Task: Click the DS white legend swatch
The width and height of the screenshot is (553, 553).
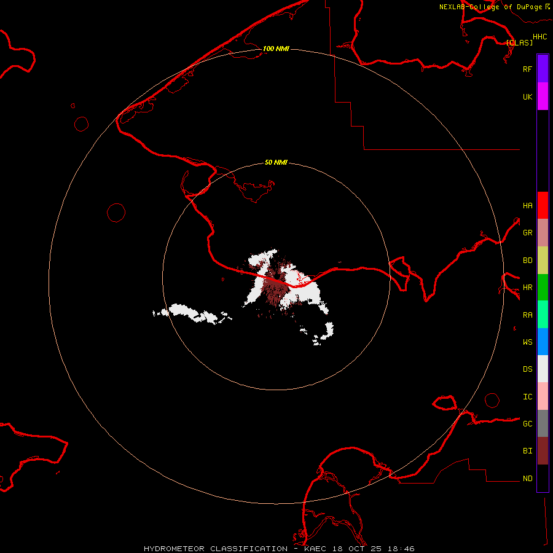Action: point(543,369)
